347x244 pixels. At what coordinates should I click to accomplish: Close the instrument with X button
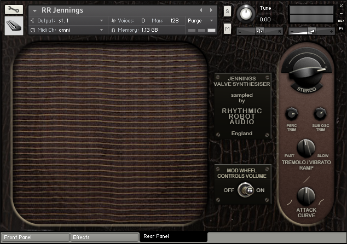(341, 6)
